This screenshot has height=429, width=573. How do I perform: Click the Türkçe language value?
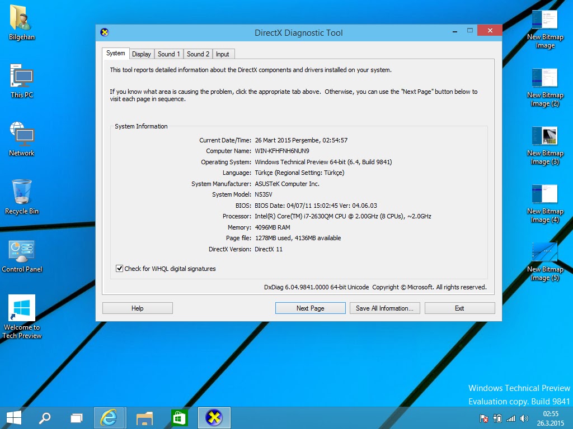pyautogui.click(x=299, y=173)
